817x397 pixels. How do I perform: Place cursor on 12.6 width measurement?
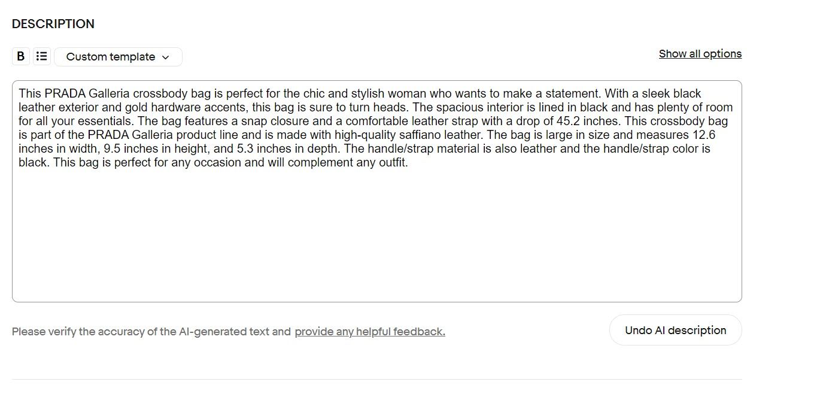(704, 135)
